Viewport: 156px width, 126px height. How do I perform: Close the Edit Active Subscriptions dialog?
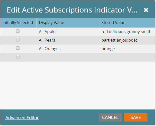tap(146, 10)
